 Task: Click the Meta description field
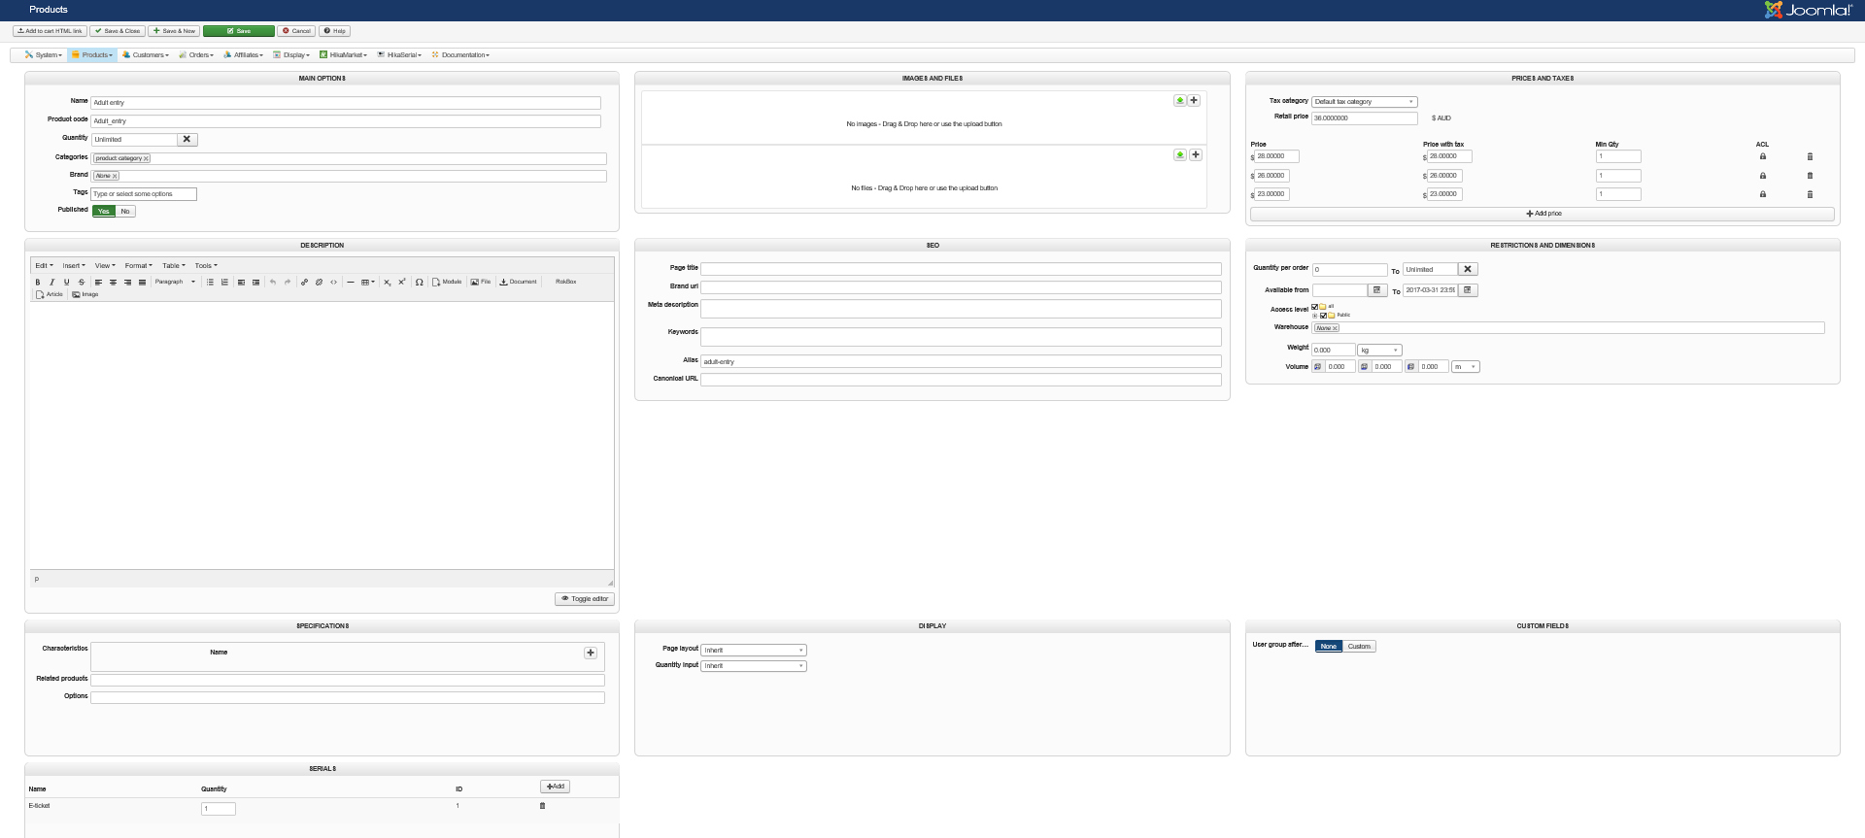(x=961, y=309)
